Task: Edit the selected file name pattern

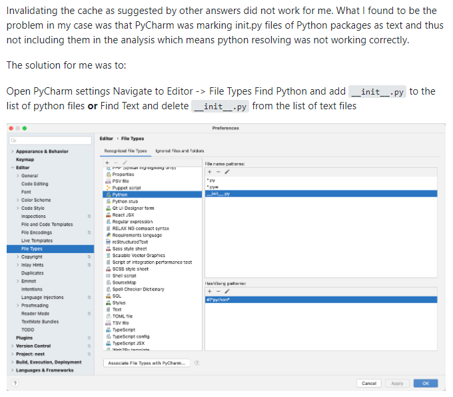Action: (x=227, y=172)
